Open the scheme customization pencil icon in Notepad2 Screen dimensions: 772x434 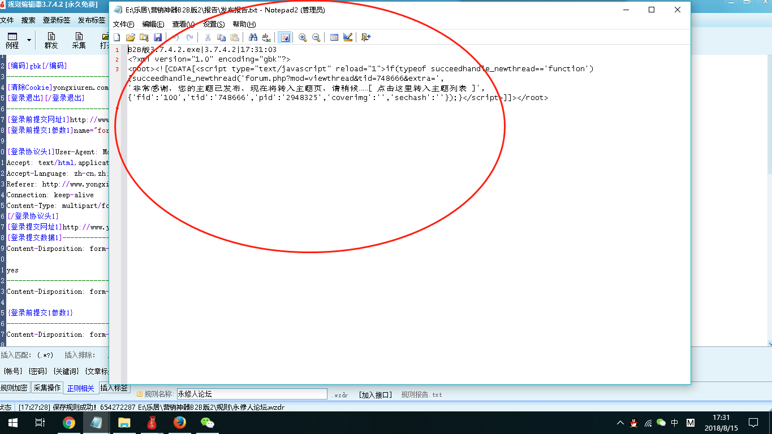point(347,37)
